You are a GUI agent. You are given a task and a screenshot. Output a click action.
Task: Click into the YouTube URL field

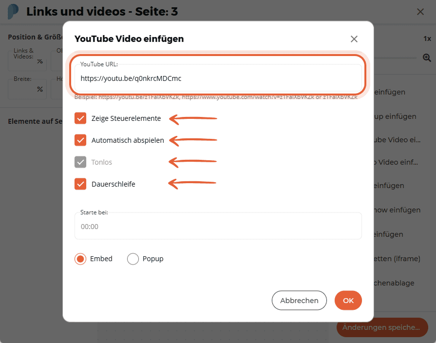pyautogui.click(x=218, y=78)
